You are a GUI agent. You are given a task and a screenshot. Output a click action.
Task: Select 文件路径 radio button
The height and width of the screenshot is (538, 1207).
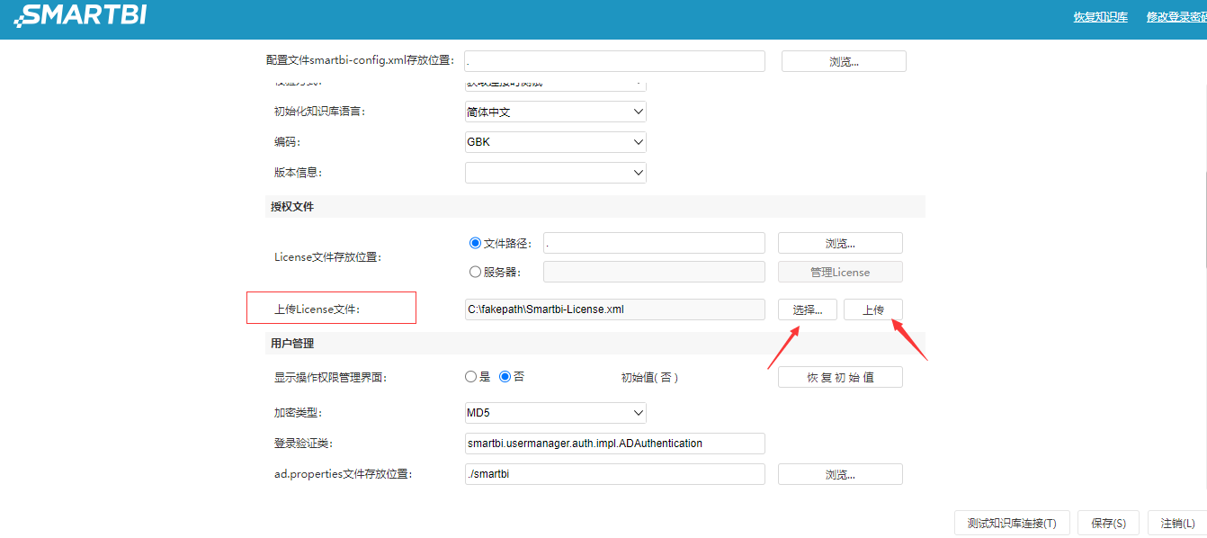click(x=473, y=242)
